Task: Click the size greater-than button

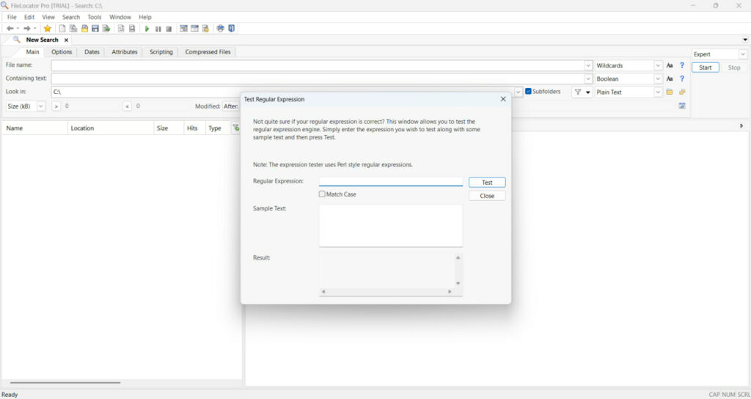Action: (x=56, y=106)
